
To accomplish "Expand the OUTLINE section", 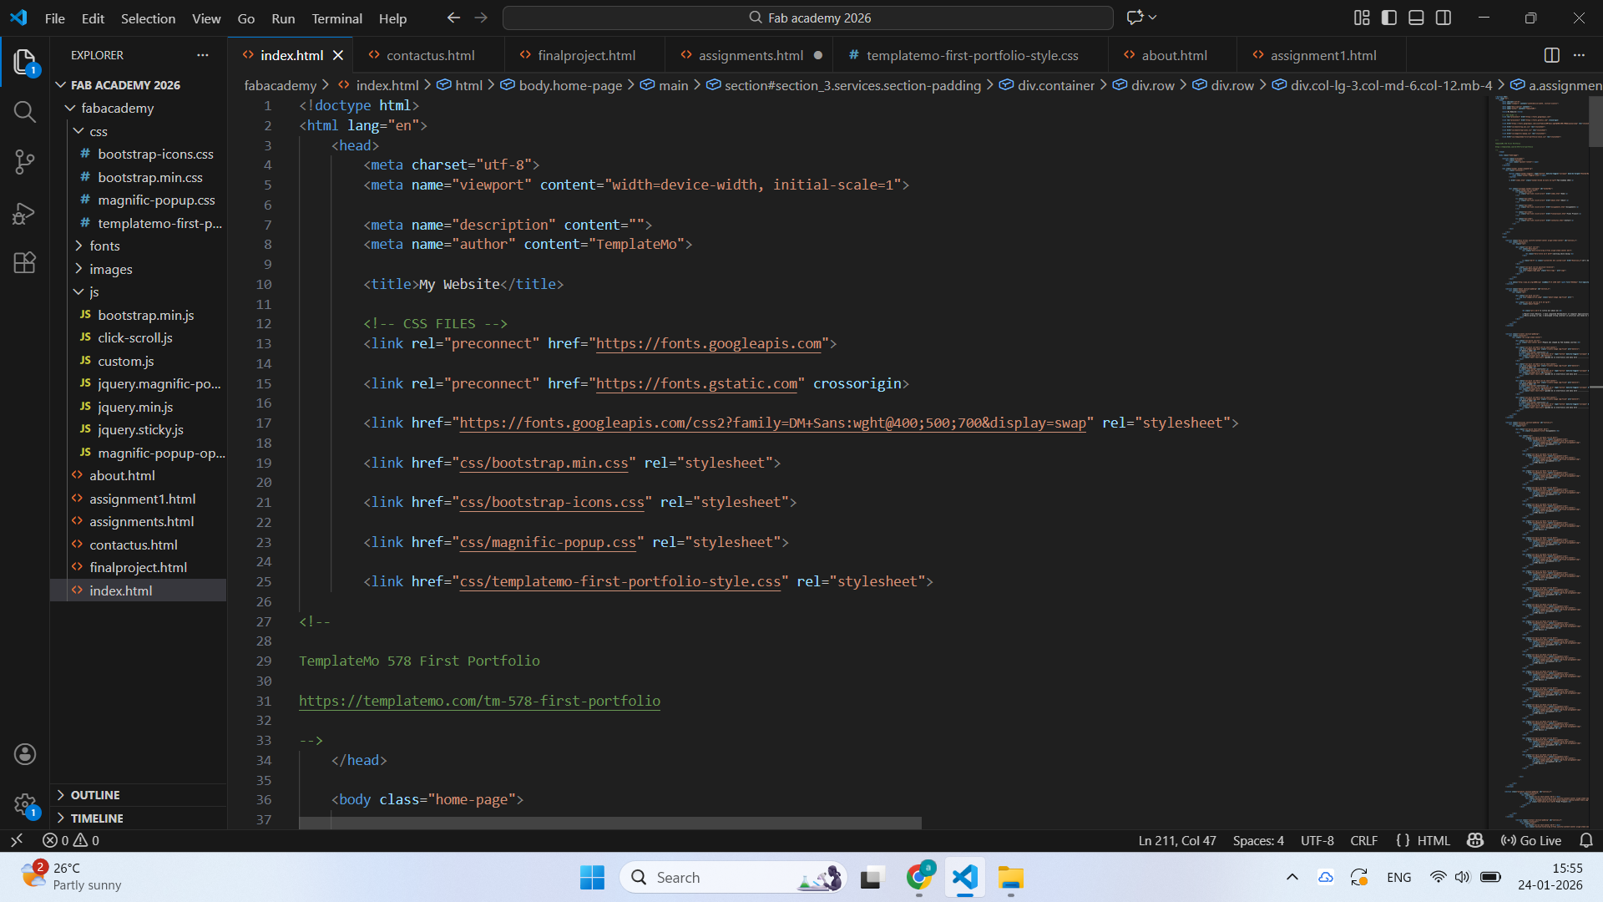I will (x=95, y=795).
